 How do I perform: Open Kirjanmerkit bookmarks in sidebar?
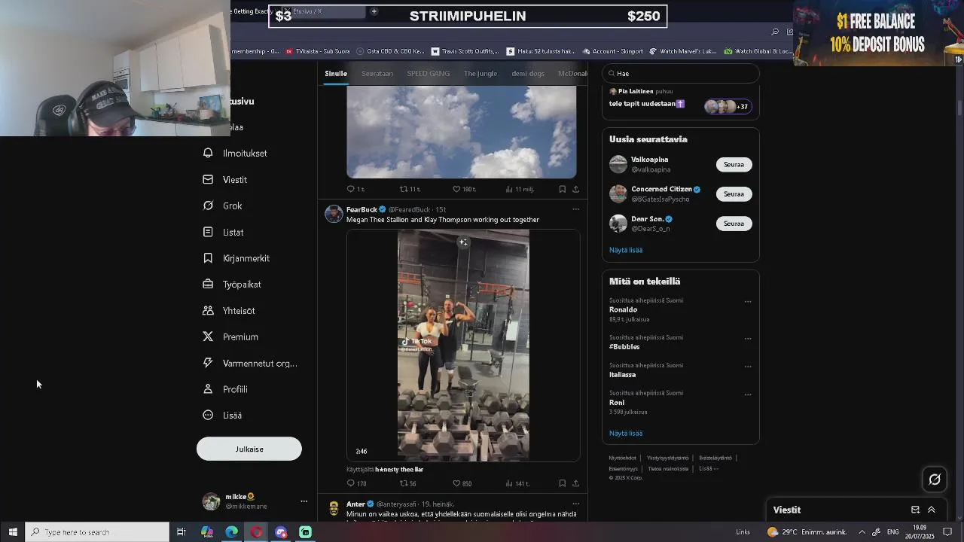[236, 258]
